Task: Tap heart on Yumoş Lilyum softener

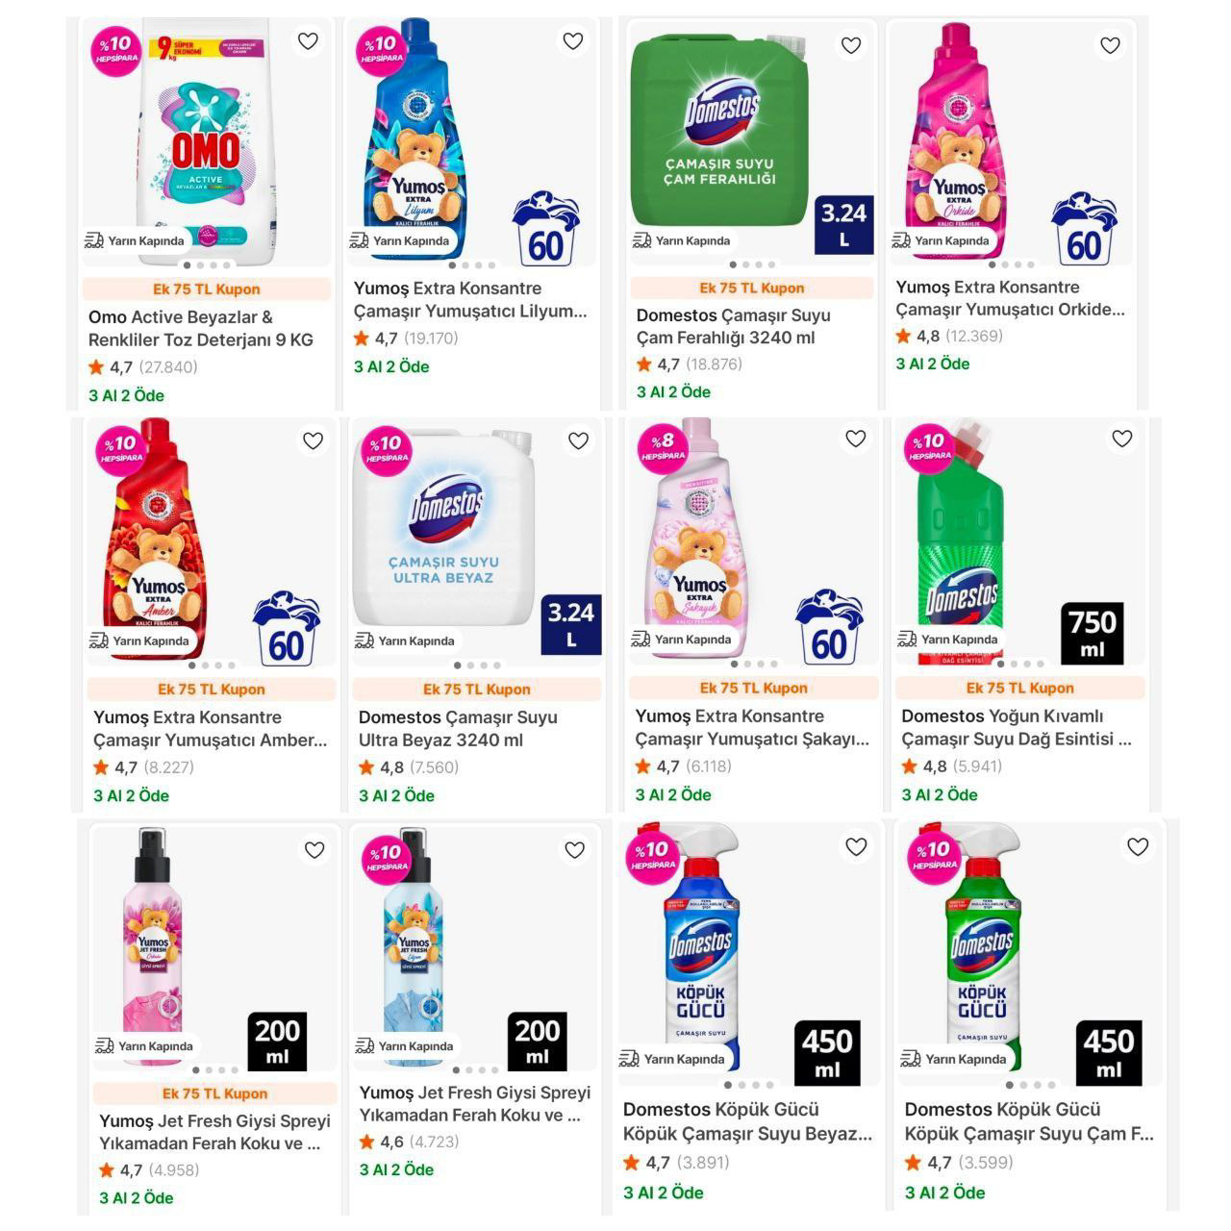Action: point(573,41)
